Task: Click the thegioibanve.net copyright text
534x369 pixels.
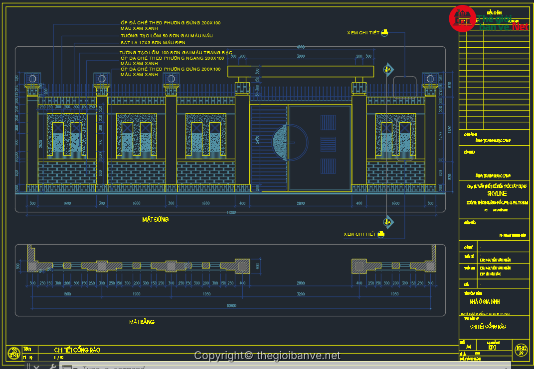Action: 267,356
